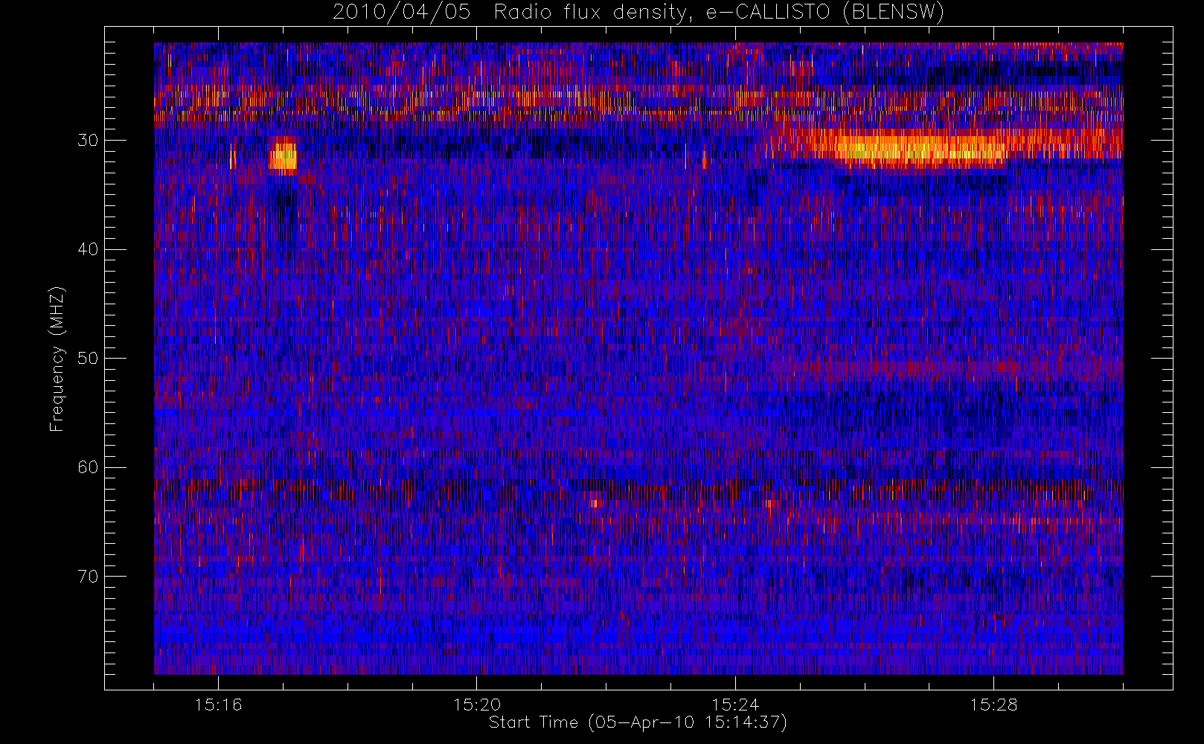Click the 15:28 time tick label
The image size is (1204, 744).
click(x=993, y=705)
